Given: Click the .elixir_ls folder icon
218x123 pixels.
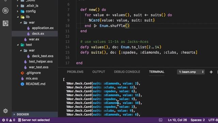Looking at the screenshot, I should 22,6.
